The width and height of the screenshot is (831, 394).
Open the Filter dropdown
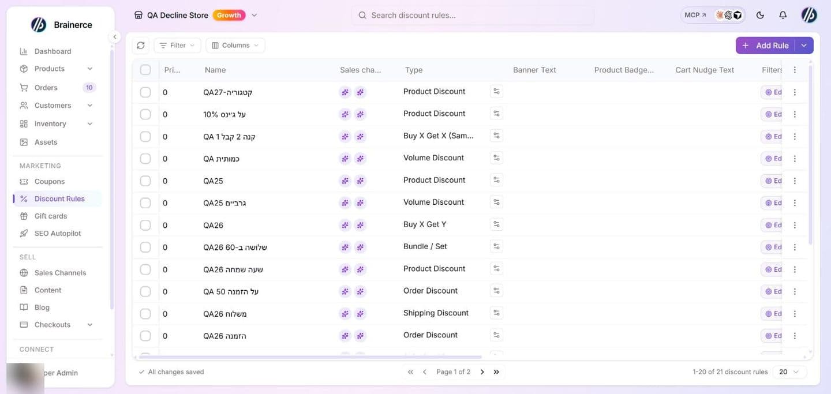click(x=177, y=45)
